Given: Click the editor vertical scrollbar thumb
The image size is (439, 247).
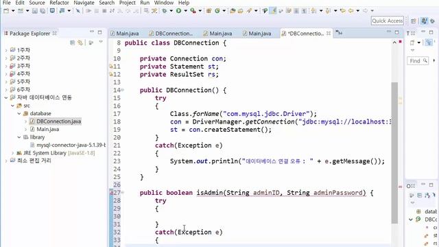Looking at the screenshot, I should tap(394, 153).
